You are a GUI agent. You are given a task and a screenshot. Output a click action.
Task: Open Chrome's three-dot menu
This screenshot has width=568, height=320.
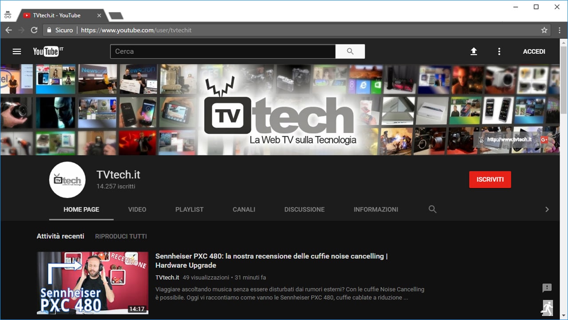559,30
